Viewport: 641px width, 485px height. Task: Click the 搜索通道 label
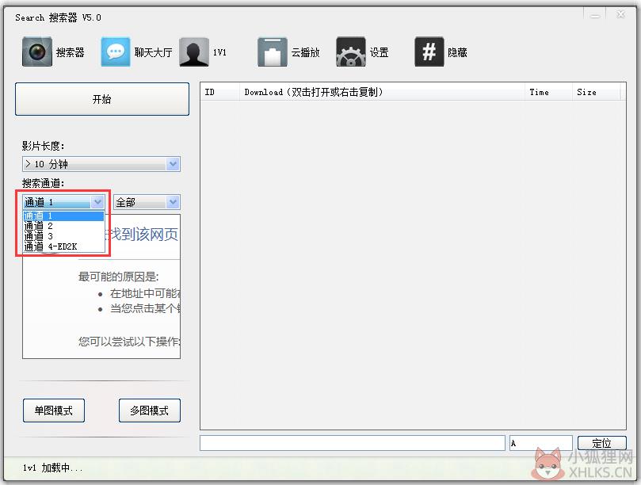pyautogui.click(x=43, y=183)
